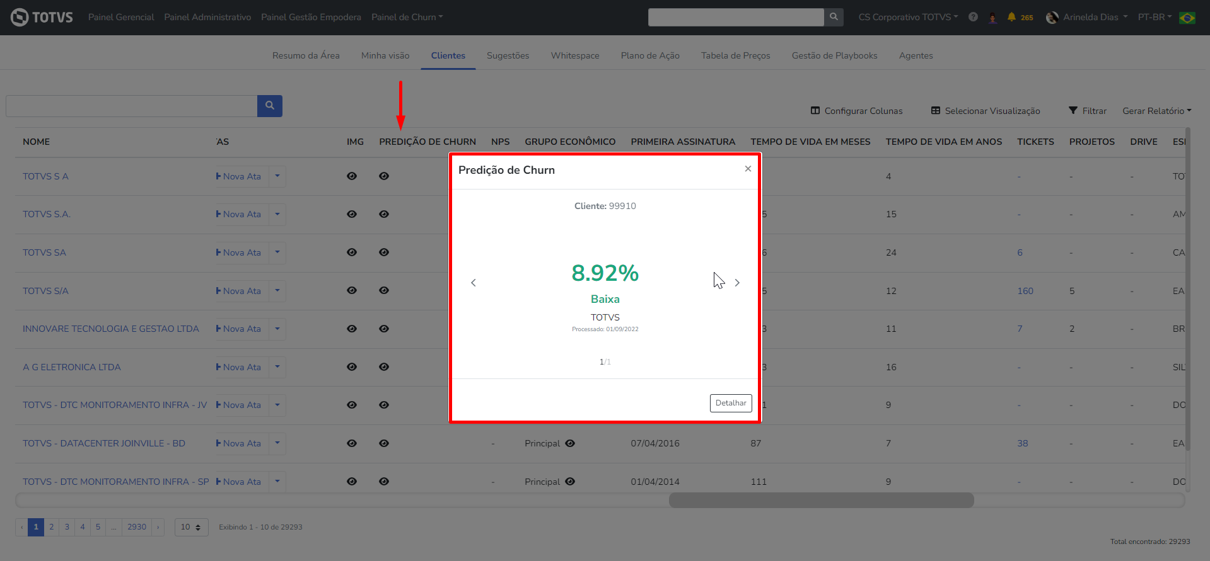Show IMG for TOTVS S A
The height and width of the screenshot is (561, 1210).
coord(352,176)
